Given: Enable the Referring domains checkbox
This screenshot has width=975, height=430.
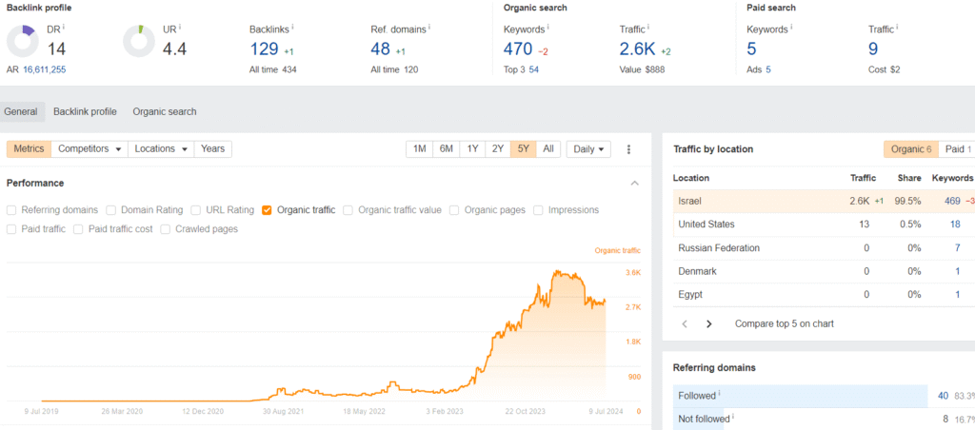Looking at the screenshot, I should click(11, 210).
